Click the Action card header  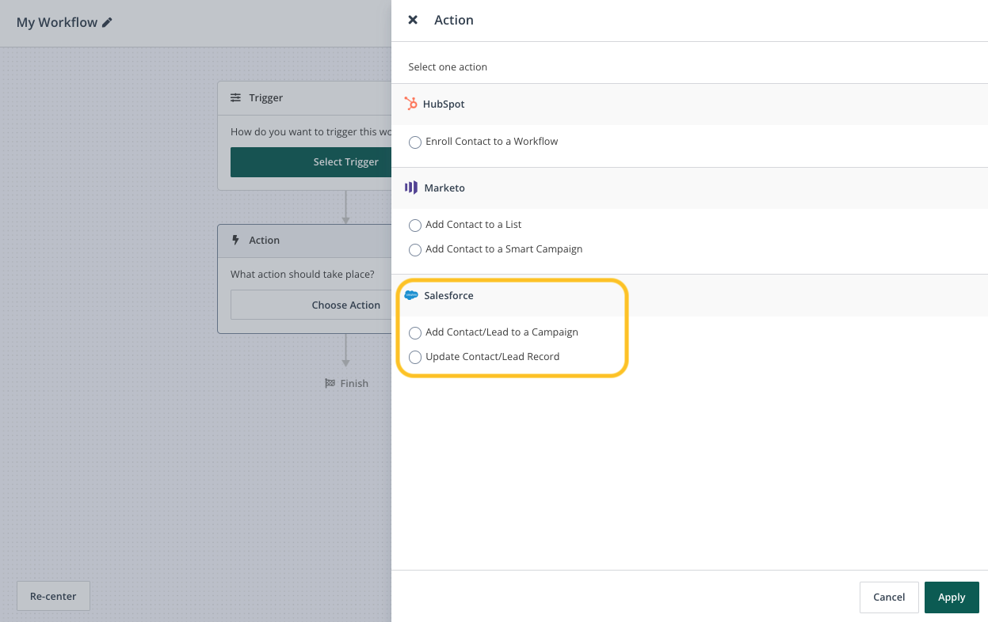click(305, 240)
